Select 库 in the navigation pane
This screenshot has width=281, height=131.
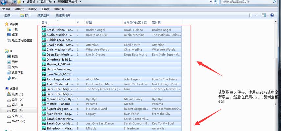[x=9, y=51]
